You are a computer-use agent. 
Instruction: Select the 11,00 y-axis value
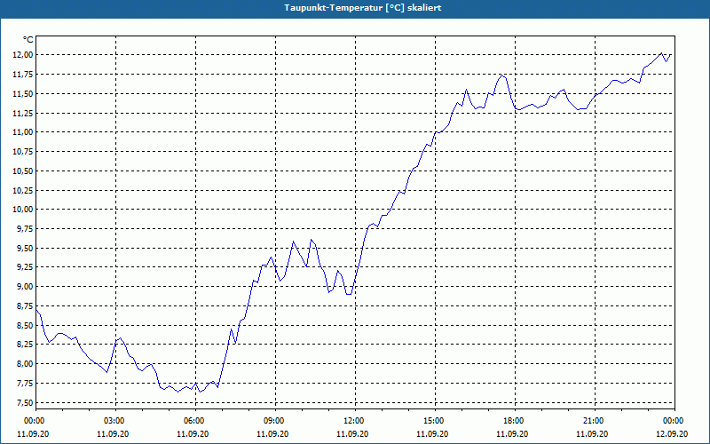[21, 132]
